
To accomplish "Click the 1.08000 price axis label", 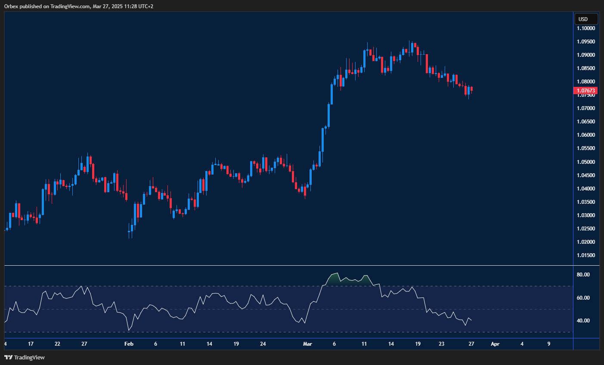I will point(585,82).
